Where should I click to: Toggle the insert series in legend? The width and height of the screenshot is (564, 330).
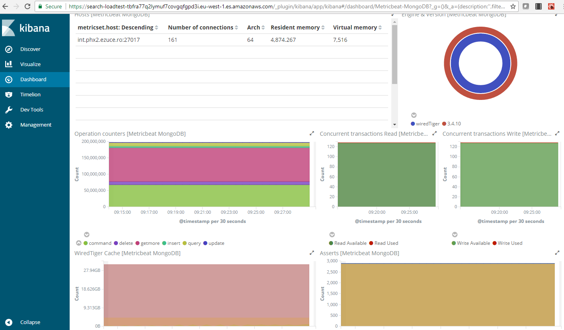(171, 243)
